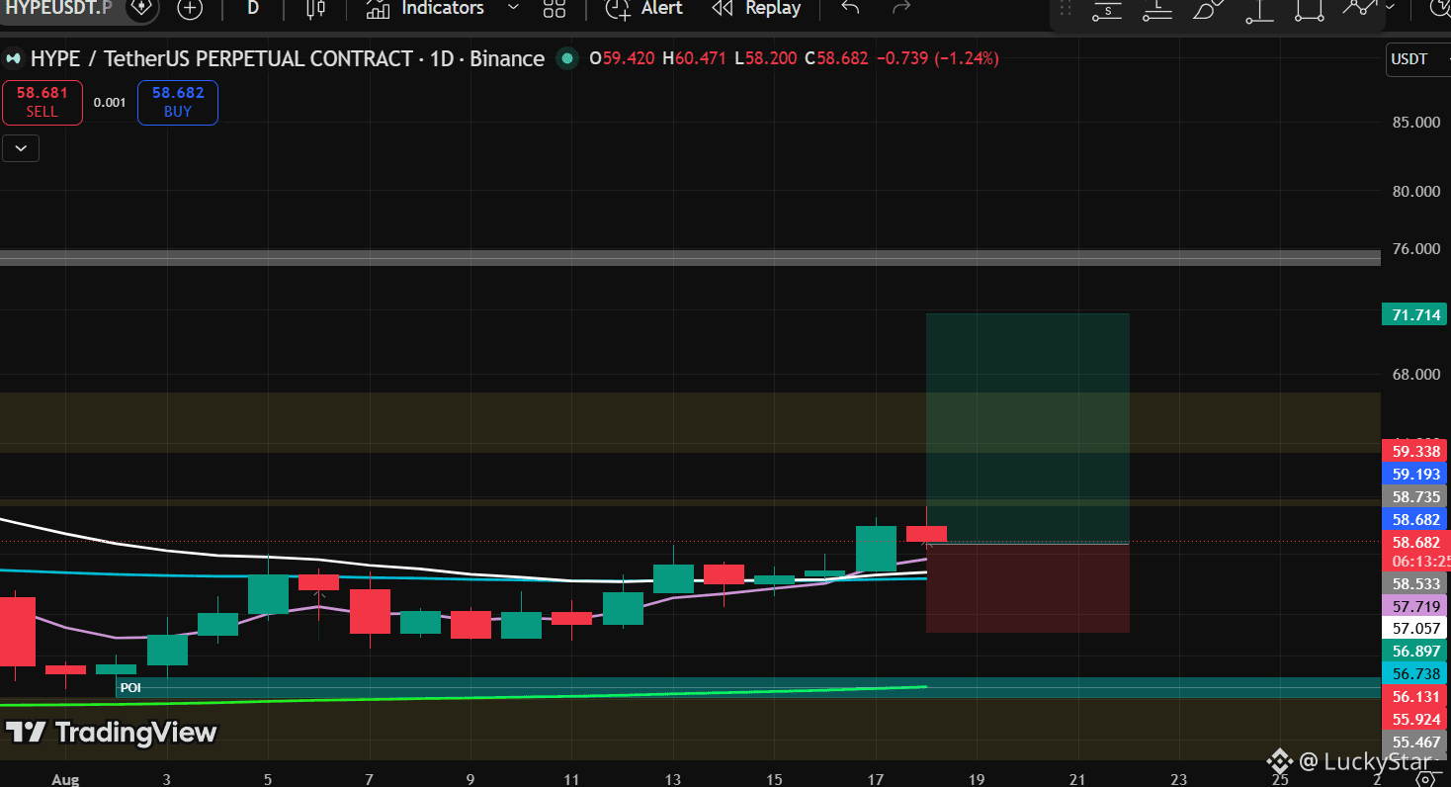Screen dimensions: 1451x787
Task: Click the red 59.338 price label
Action: coord(1414,452)
